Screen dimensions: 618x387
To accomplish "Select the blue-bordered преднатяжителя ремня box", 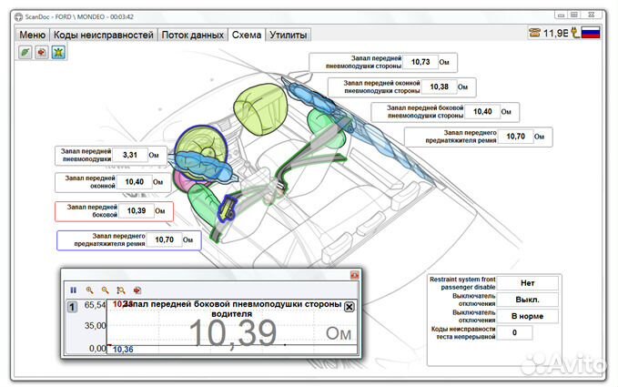I will [127, 239].
